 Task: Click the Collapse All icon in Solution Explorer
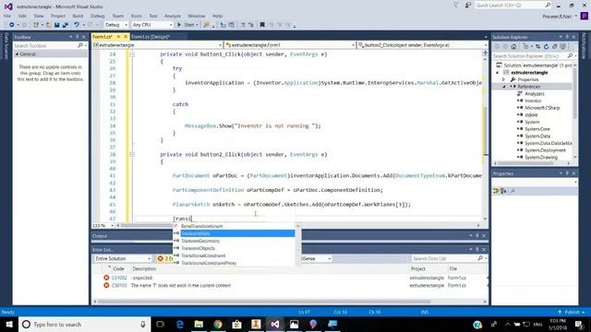tap(554, 47)
